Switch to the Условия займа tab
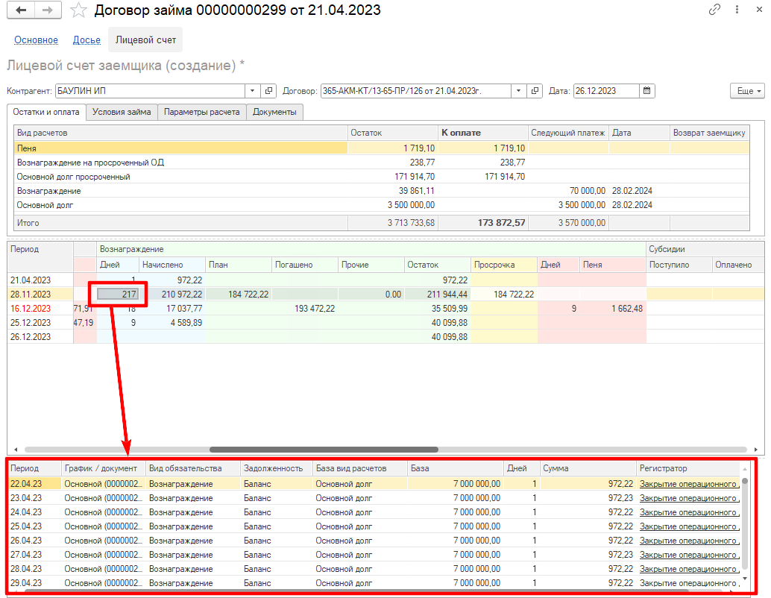The image size is (771, 598). (x=122, y=112)
